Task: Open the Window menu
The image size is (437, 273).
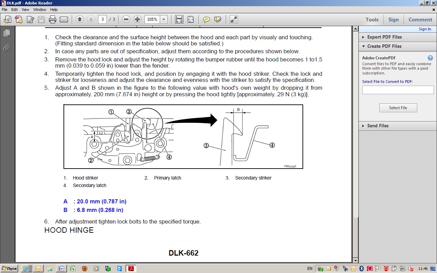Action: [x=40, y=10]
